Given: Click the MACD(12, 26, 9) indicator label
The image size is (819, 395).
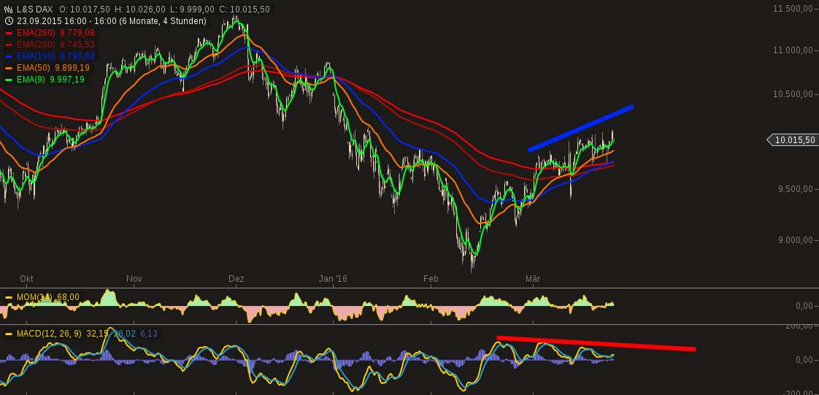Looking at the screenshot, I should pos(49,334).
